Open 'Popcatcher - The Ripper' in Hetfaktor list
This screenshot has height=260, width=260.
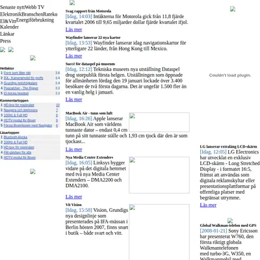coord(21,88)
